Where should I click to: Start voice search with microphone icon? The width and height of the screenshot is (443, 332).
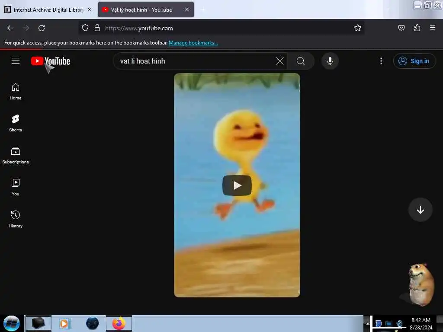point(330,61)
